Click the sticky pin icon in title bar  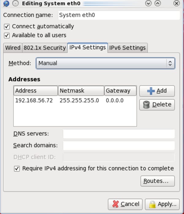pyautogui.click(x=15, y=3)
